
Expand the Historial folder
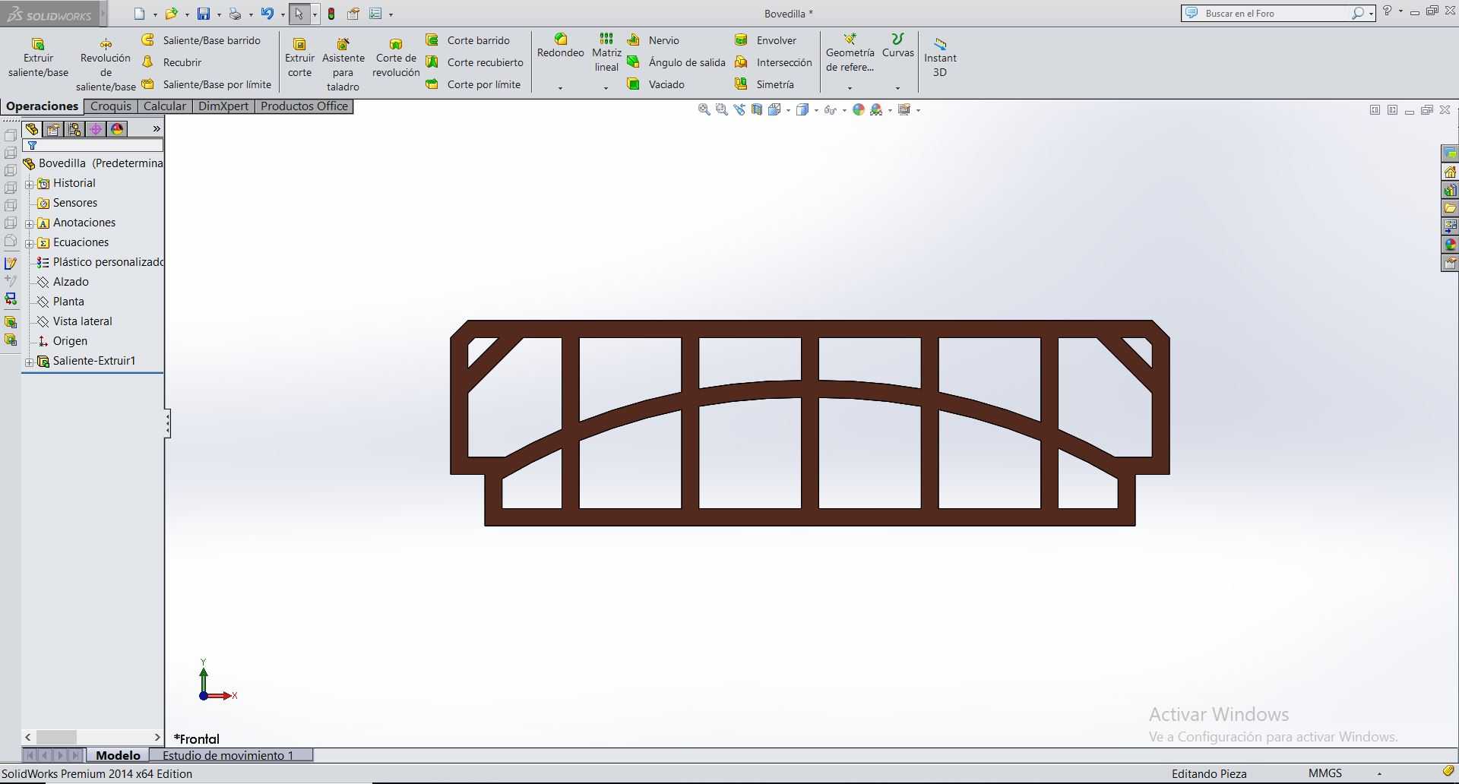29,184
